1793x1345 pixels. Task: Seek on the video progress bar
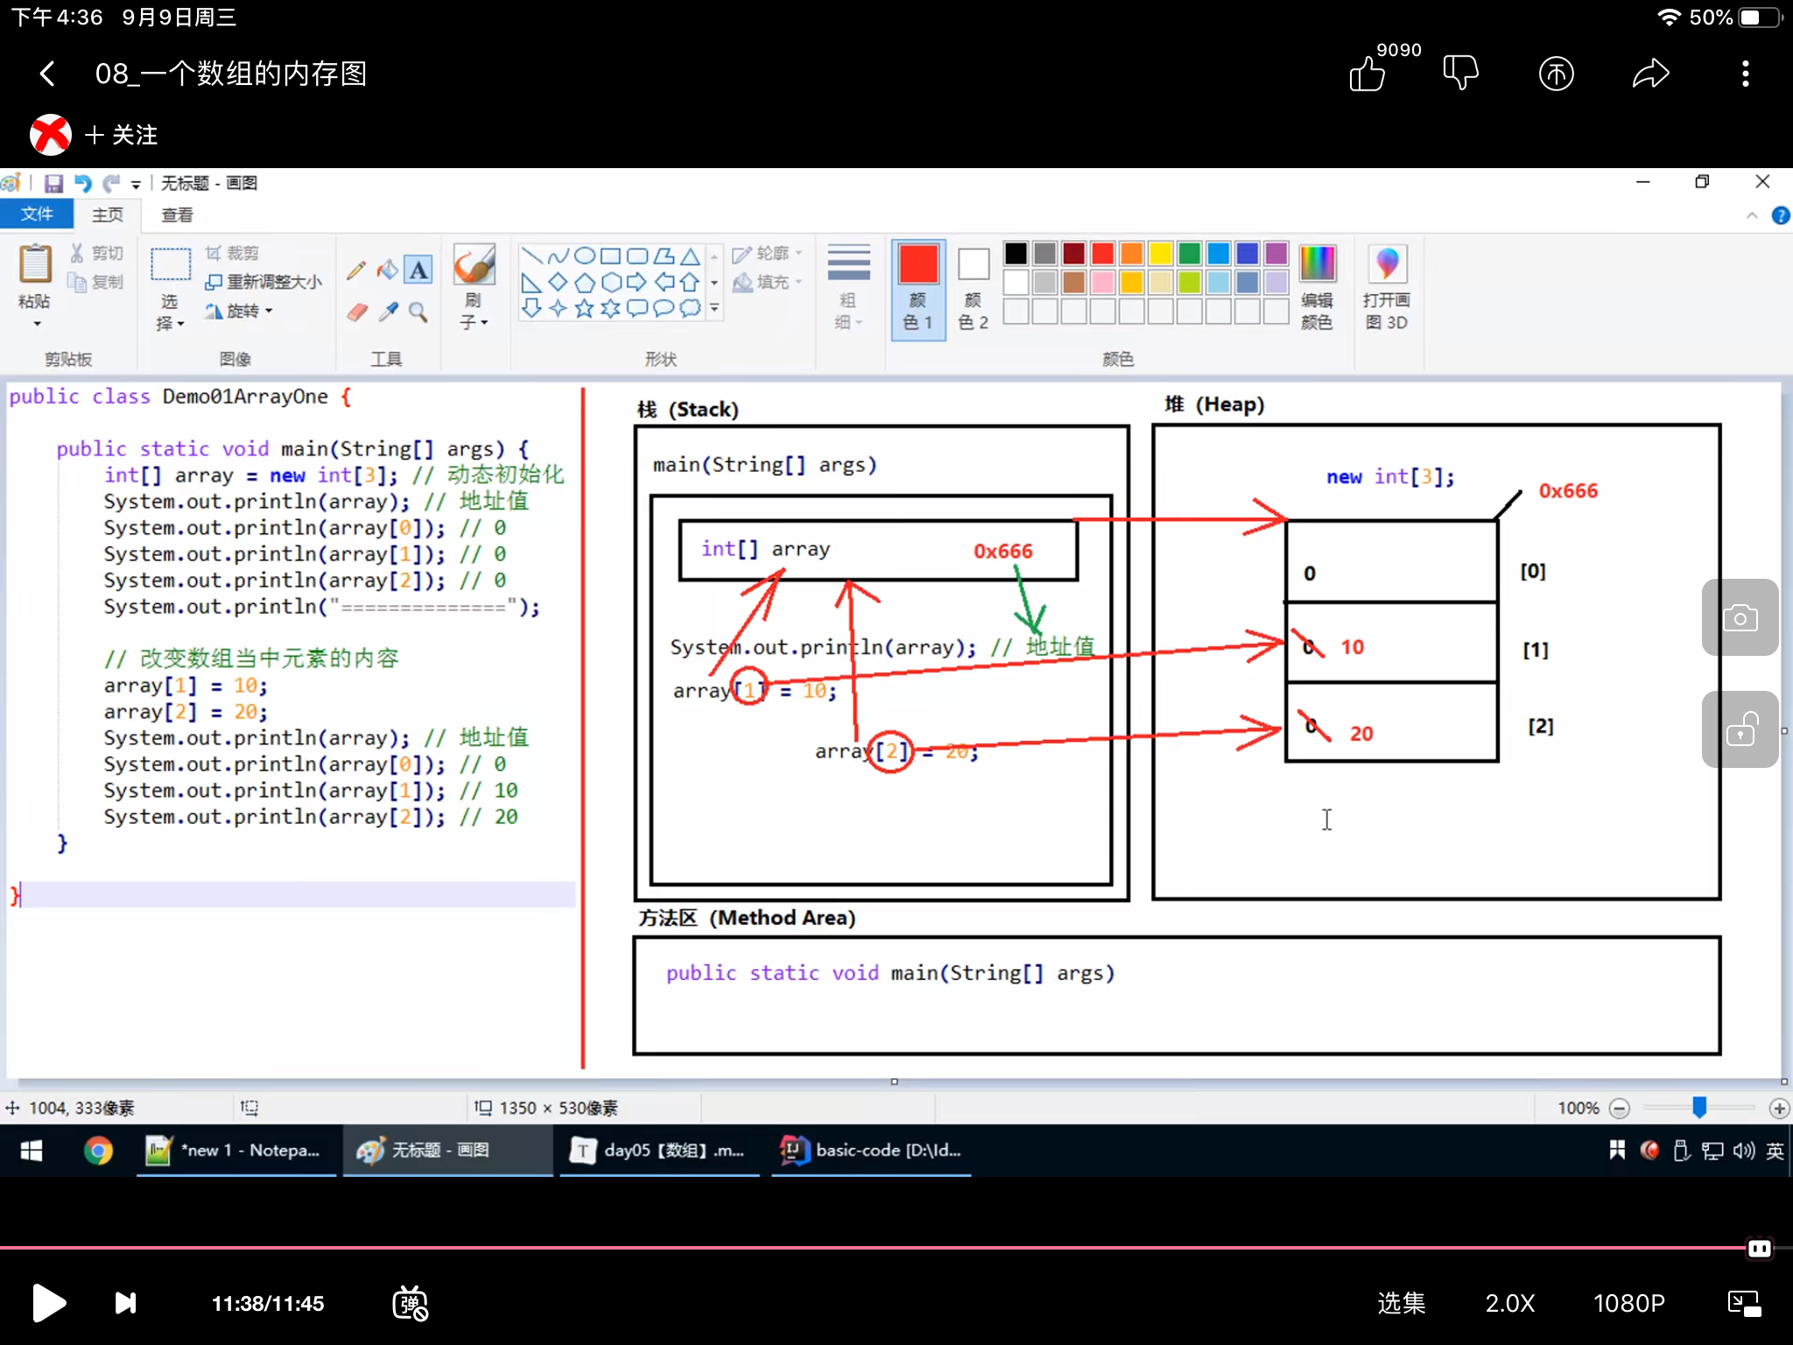point(875,1248)
